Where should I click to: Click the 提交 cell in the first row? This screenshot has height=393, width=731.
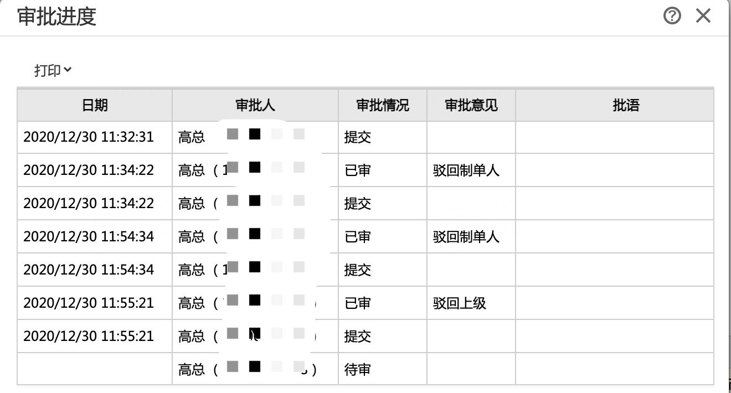[383, 137]
